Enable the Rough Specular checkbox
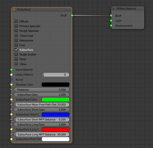The image size is (153, 148). 16,31
